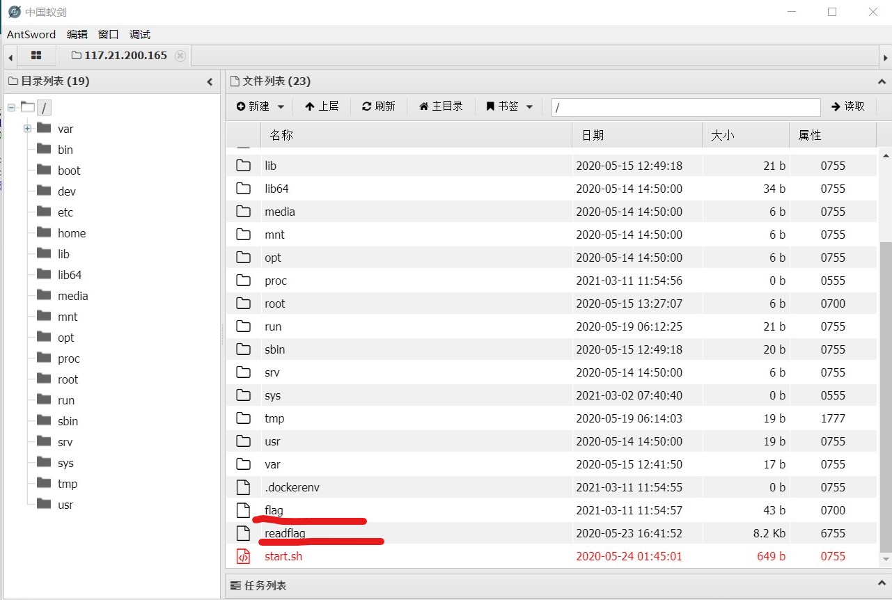Expand the 任务列表 panel chevron
This screenshot has height=600, width=892.
click(882, 583)
